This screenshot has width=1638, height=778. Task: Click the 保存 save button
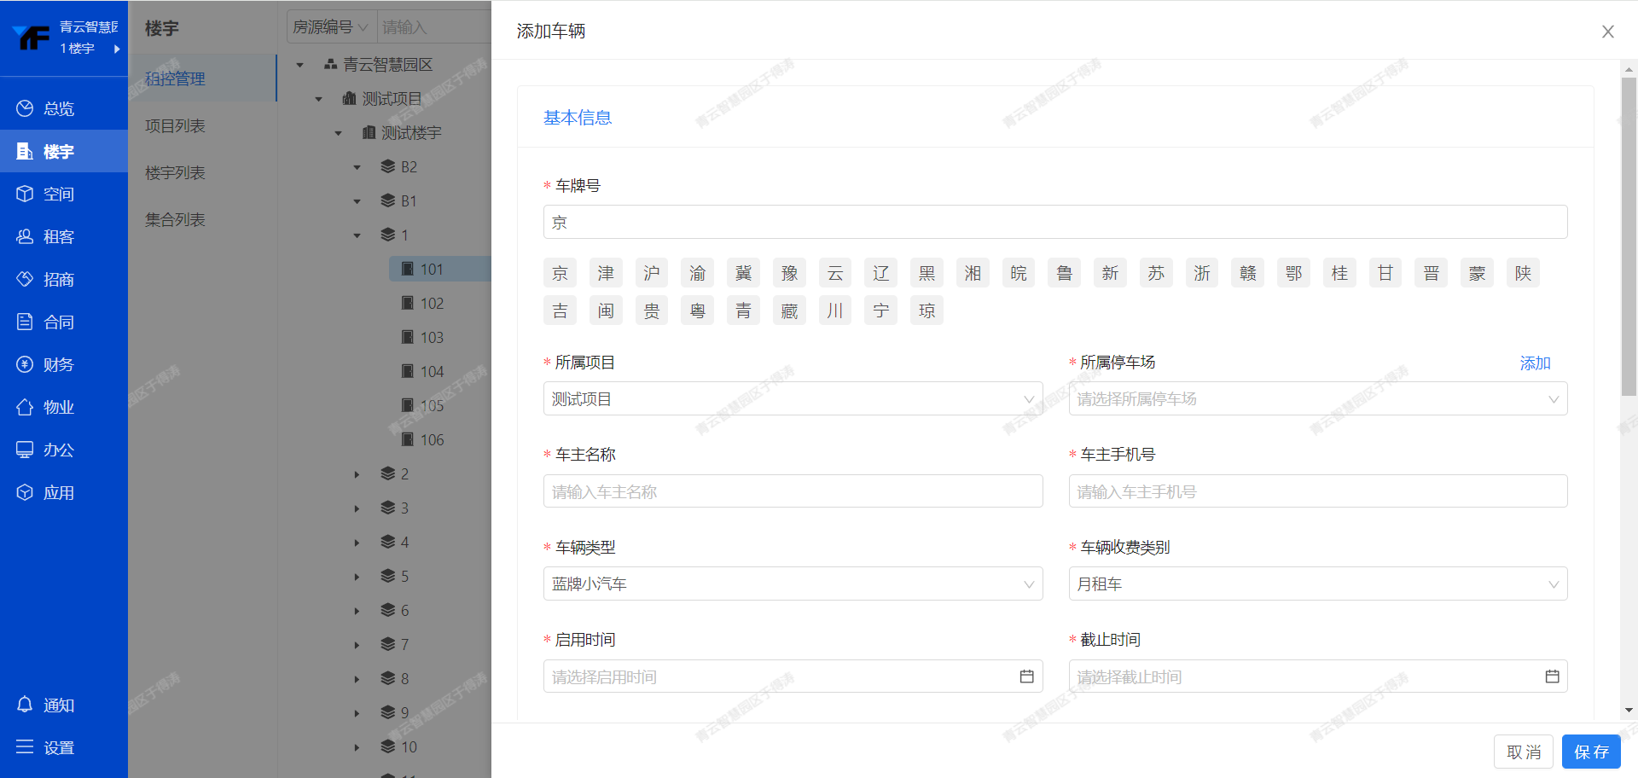click(1591, 752)
